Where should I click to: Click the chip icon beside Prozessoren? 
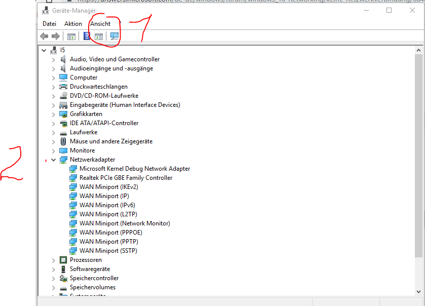pos(63,260)
